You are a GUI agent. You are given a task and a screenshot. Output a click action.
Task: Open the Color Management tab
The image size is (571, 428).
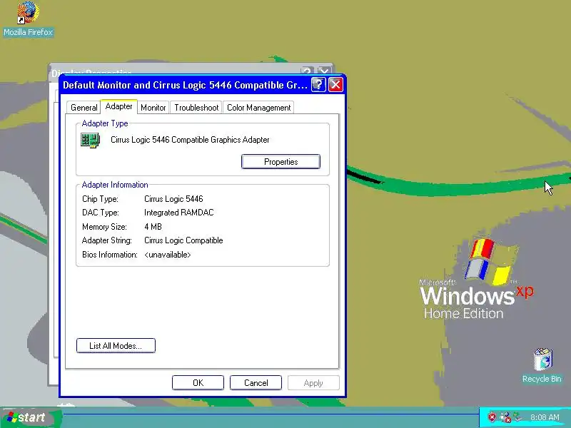point(258,108)
